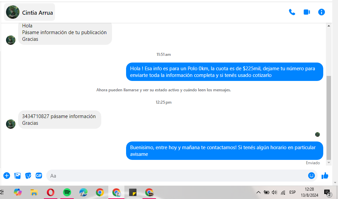Open Cintia Arrua profile header
The width and height of the screenshot is (338, 199).
tap(30, 12)
